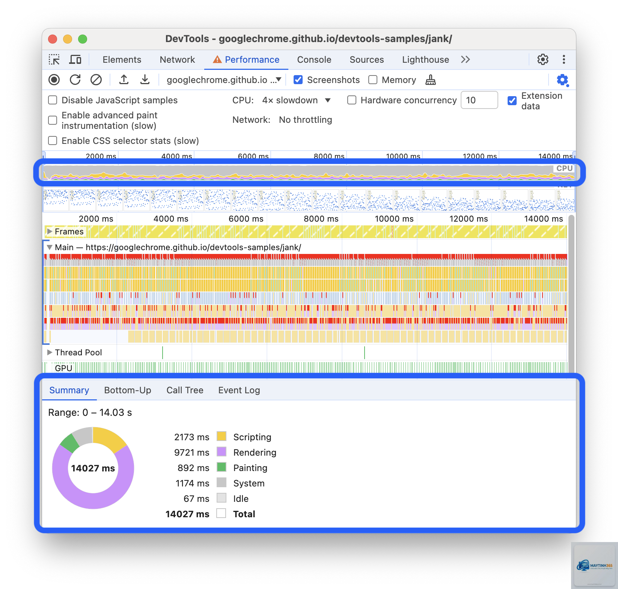Click the Main thread URL title
618x589 pixels.
178,247
